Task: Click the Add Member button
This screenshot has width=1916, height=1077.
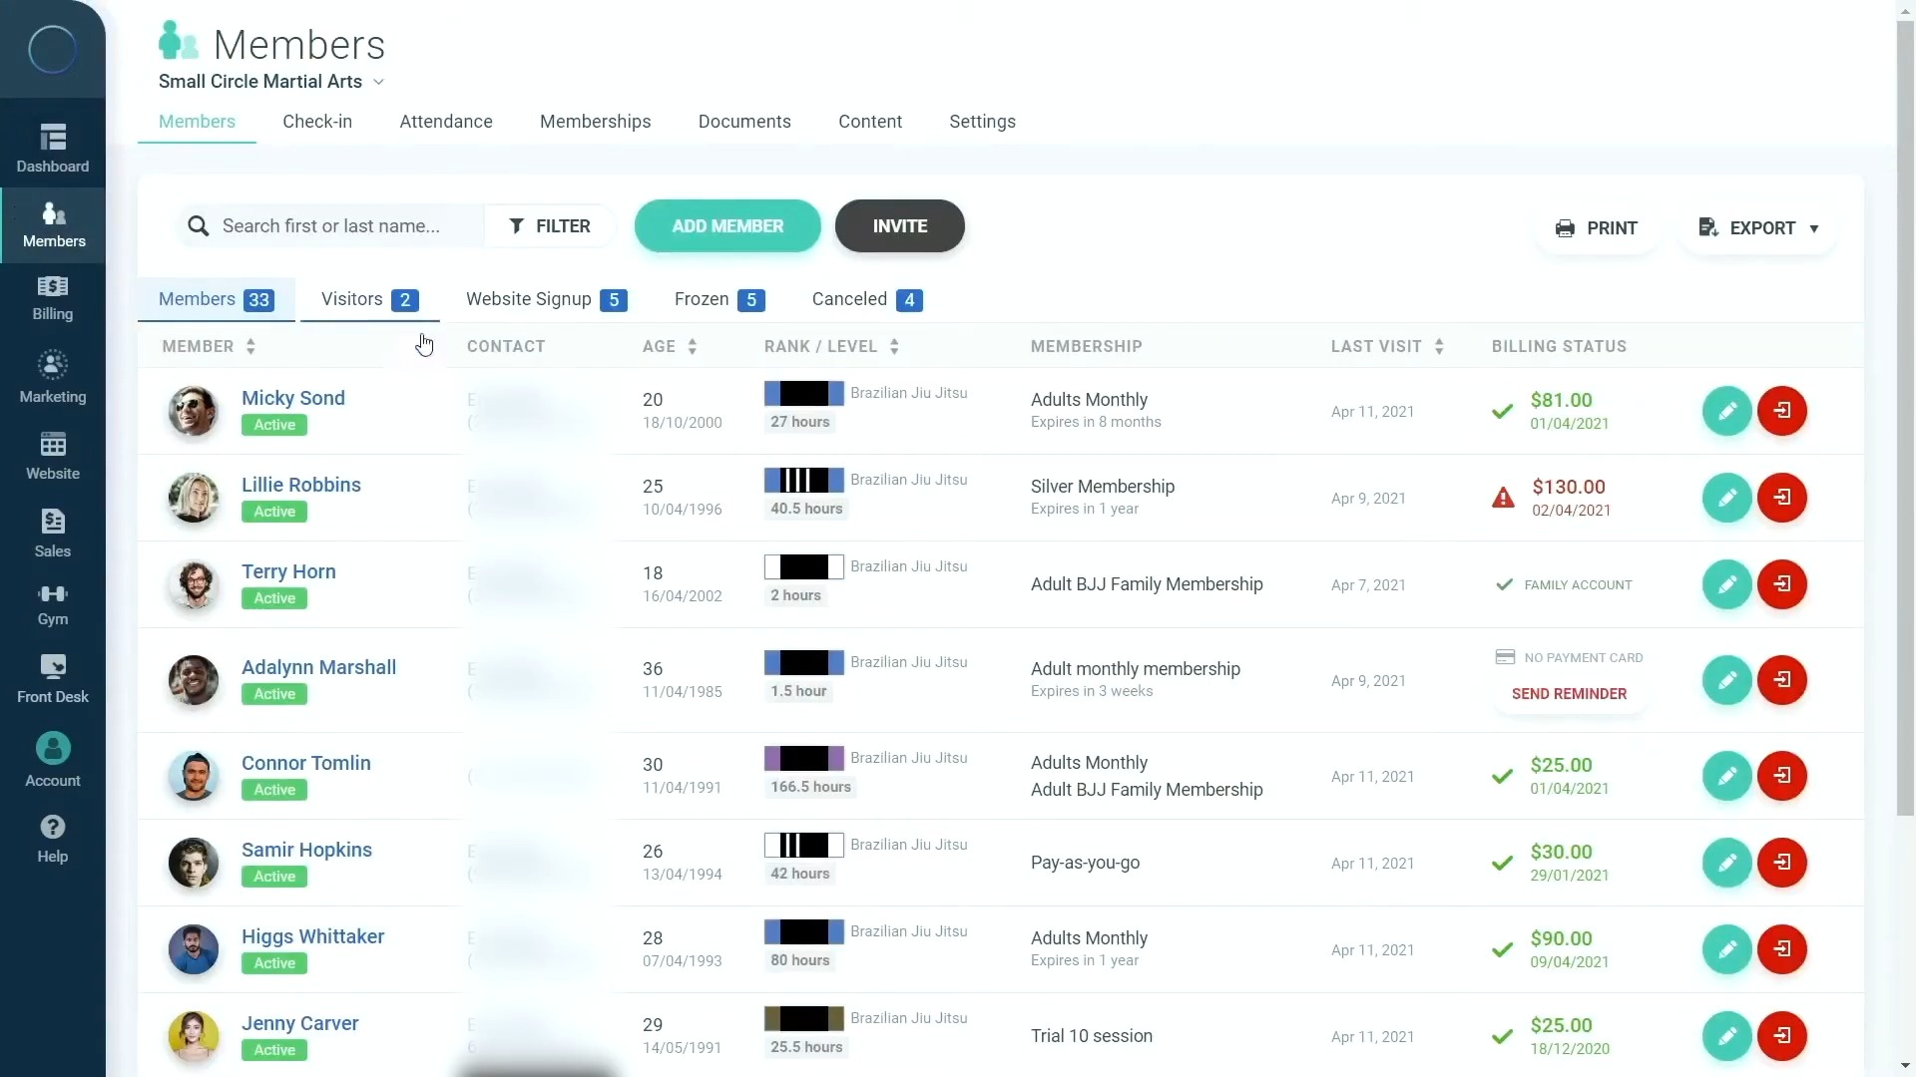Action: 727,226
